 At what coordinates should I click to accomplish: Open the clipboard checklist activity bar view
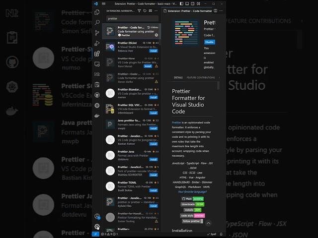[x=97, y=85]
